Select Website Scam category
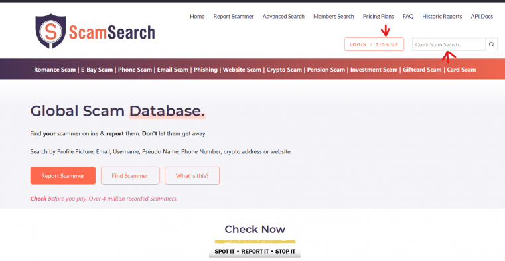The width and height of the screenshot is (505, 261). click(x=242, y=70)
